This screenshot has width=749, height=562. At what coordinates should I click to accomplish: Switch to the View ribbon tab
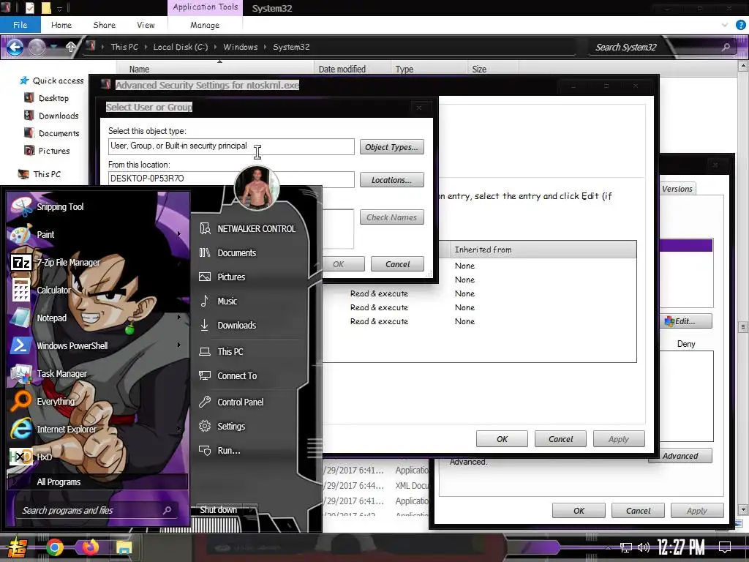click(x=146, y=25)
